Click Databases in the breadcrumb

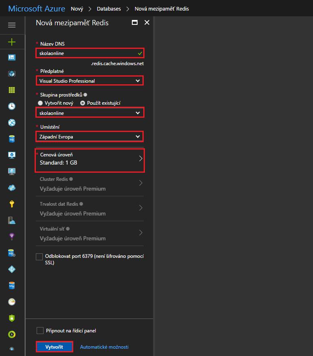(x=109, y=9)
